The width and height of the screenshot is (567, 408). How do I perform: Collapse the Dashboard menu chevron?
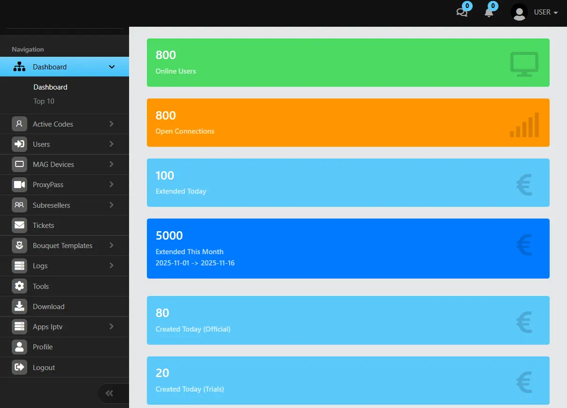[112, 67]
